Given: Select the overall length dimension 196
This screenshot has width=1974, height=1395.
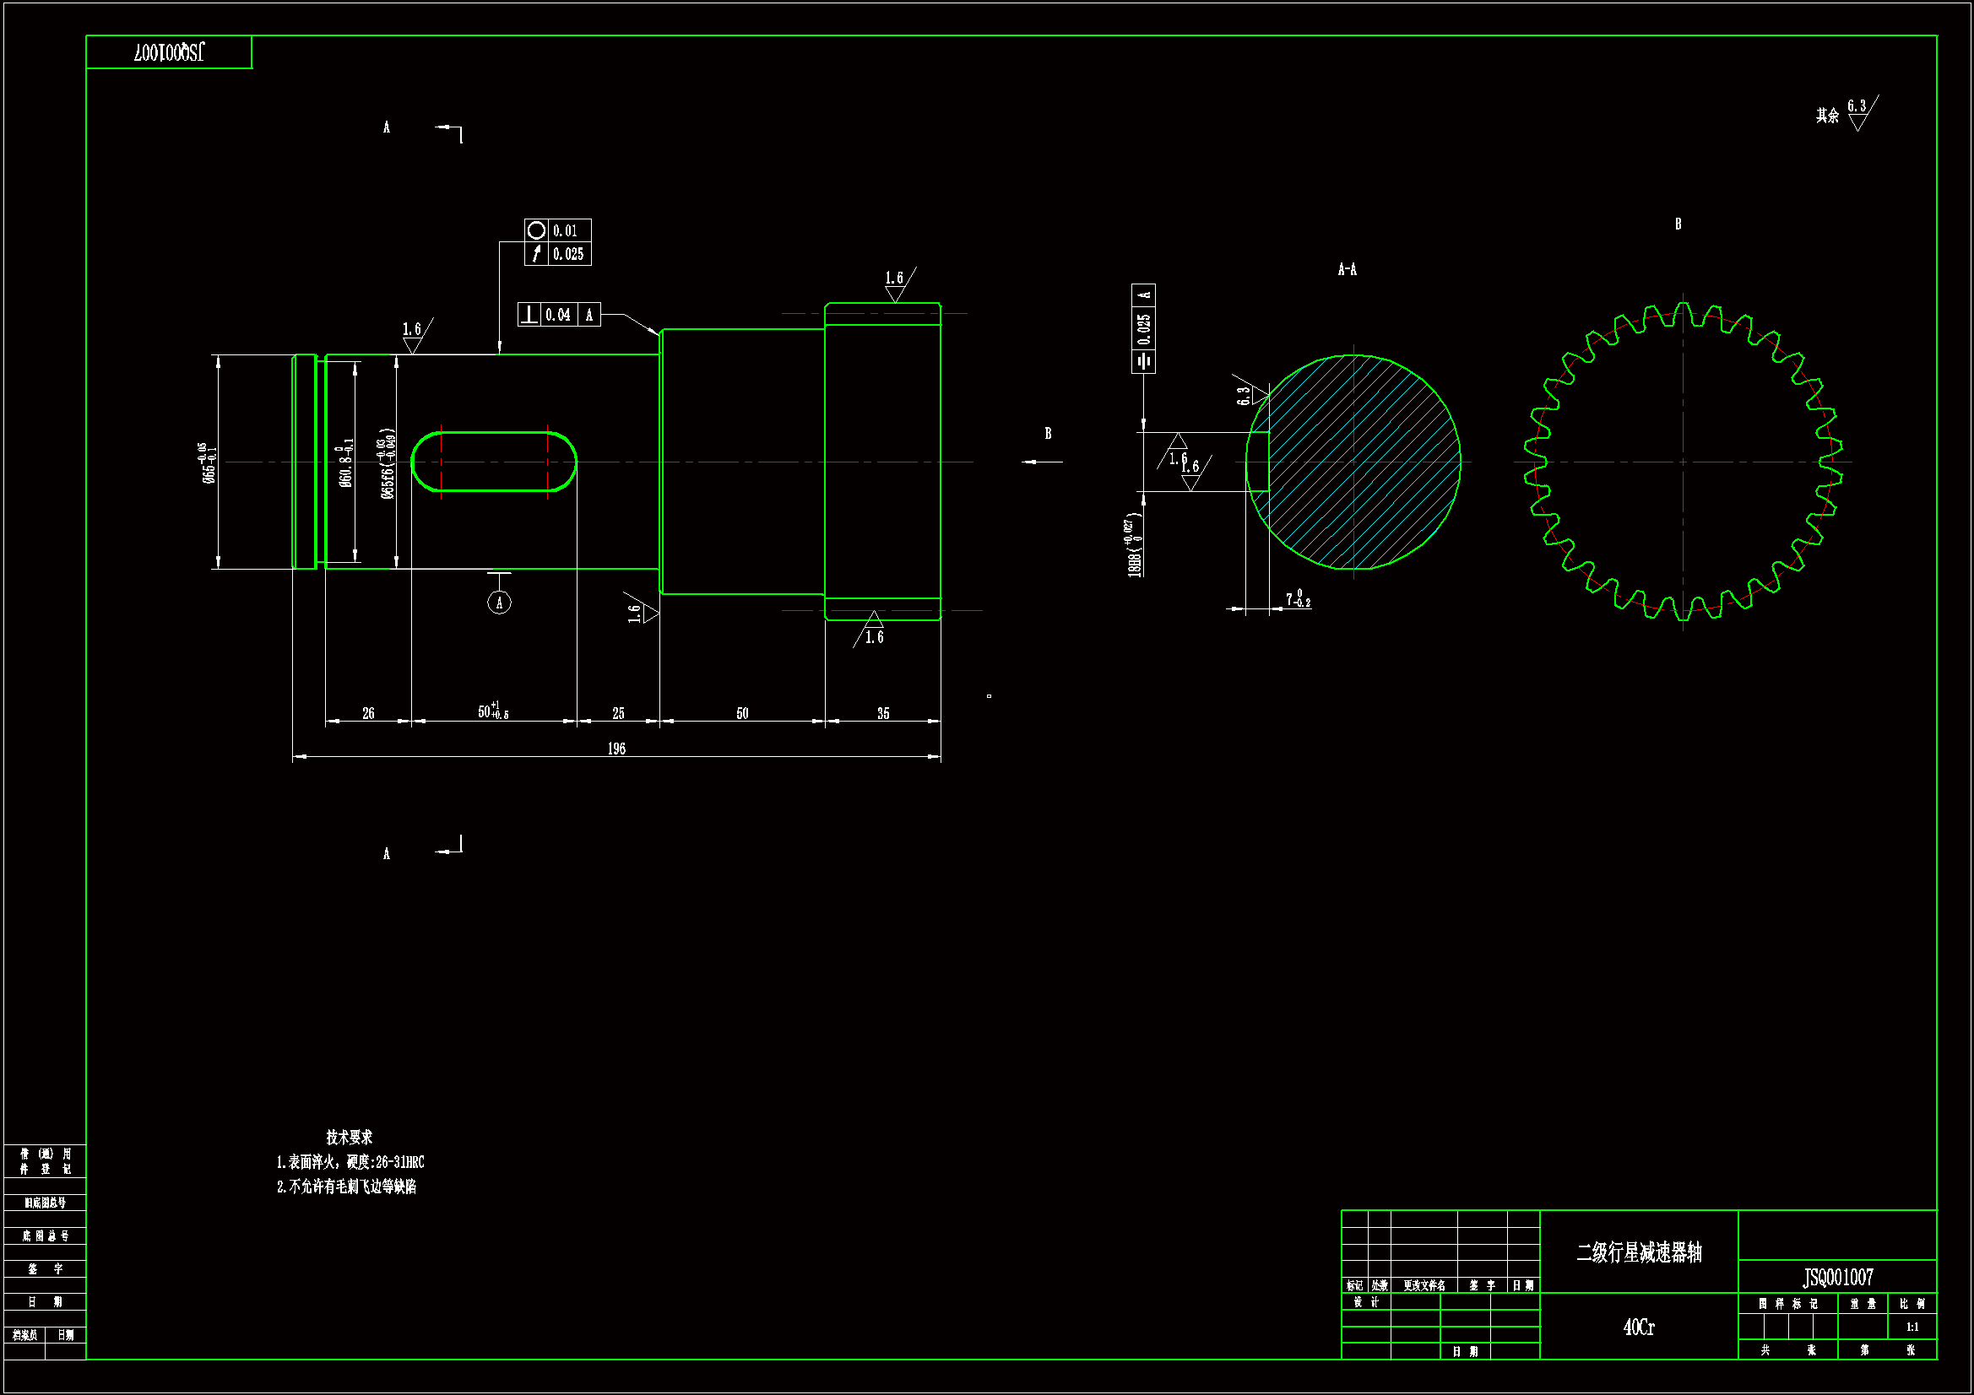Looking at the screenshot, I should (616, 749).
